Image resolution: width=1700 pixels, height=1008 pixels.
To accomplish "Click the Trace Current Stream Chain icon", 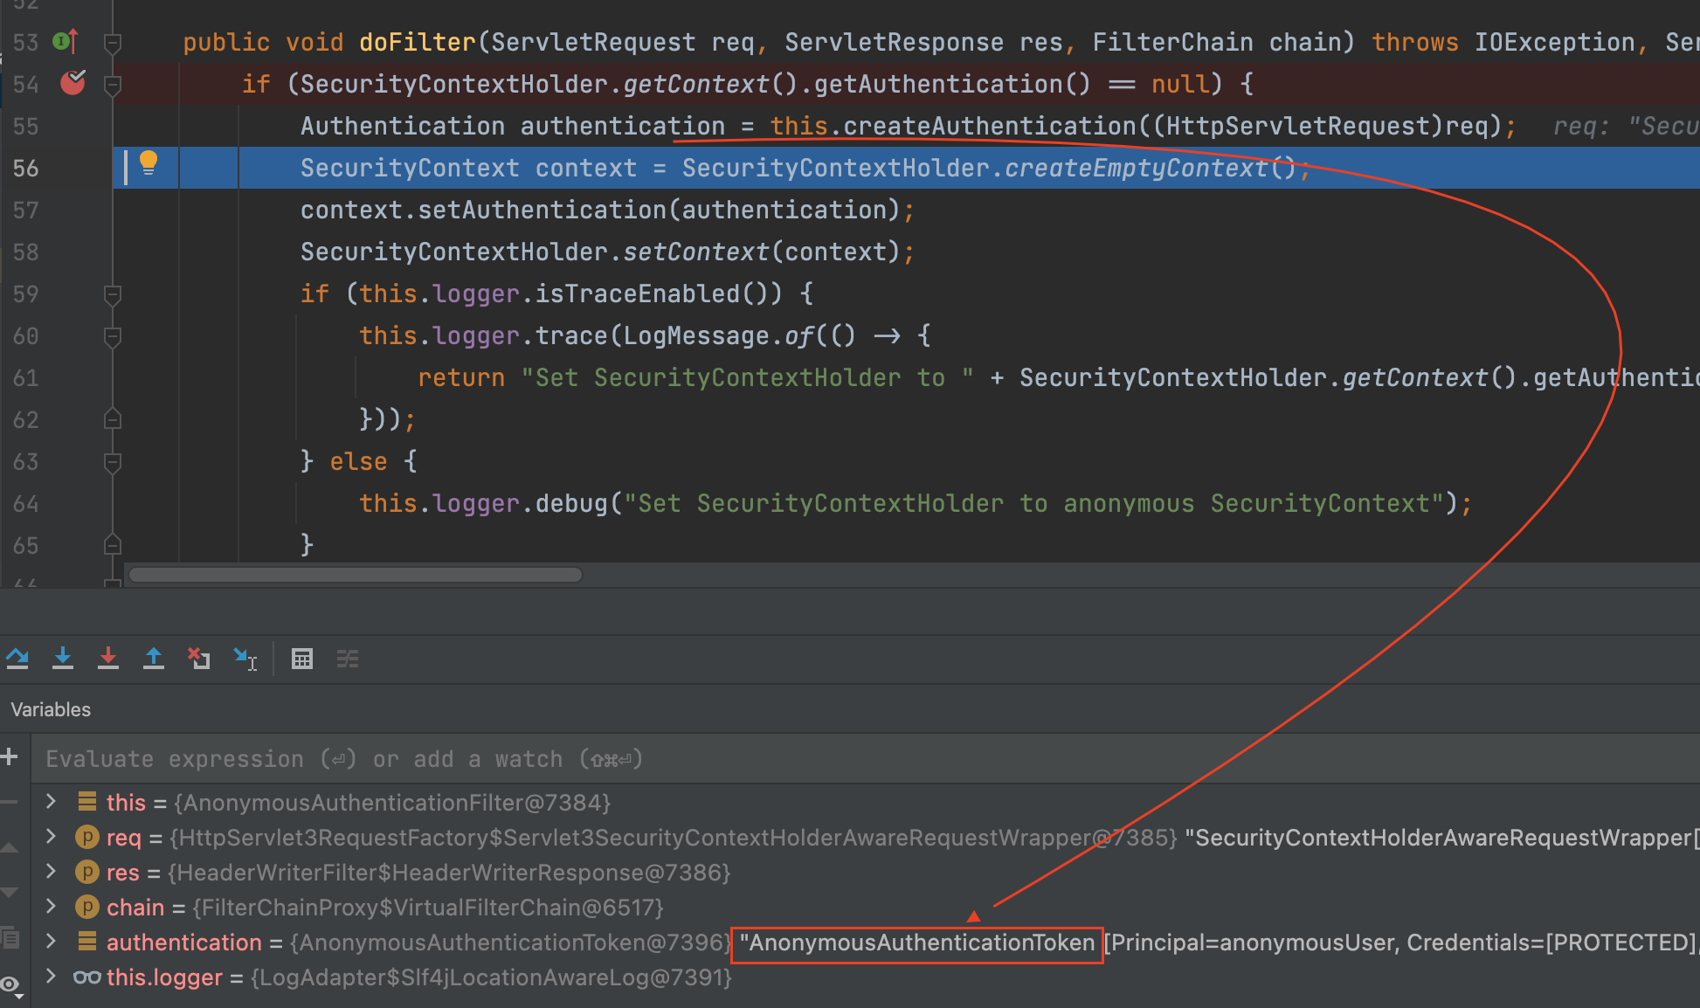I will tap(348, 659).
